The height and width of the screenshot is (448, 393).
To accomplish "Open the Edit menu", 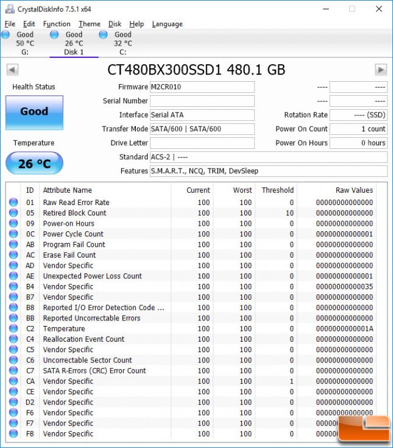I will (x=29, y=24).
